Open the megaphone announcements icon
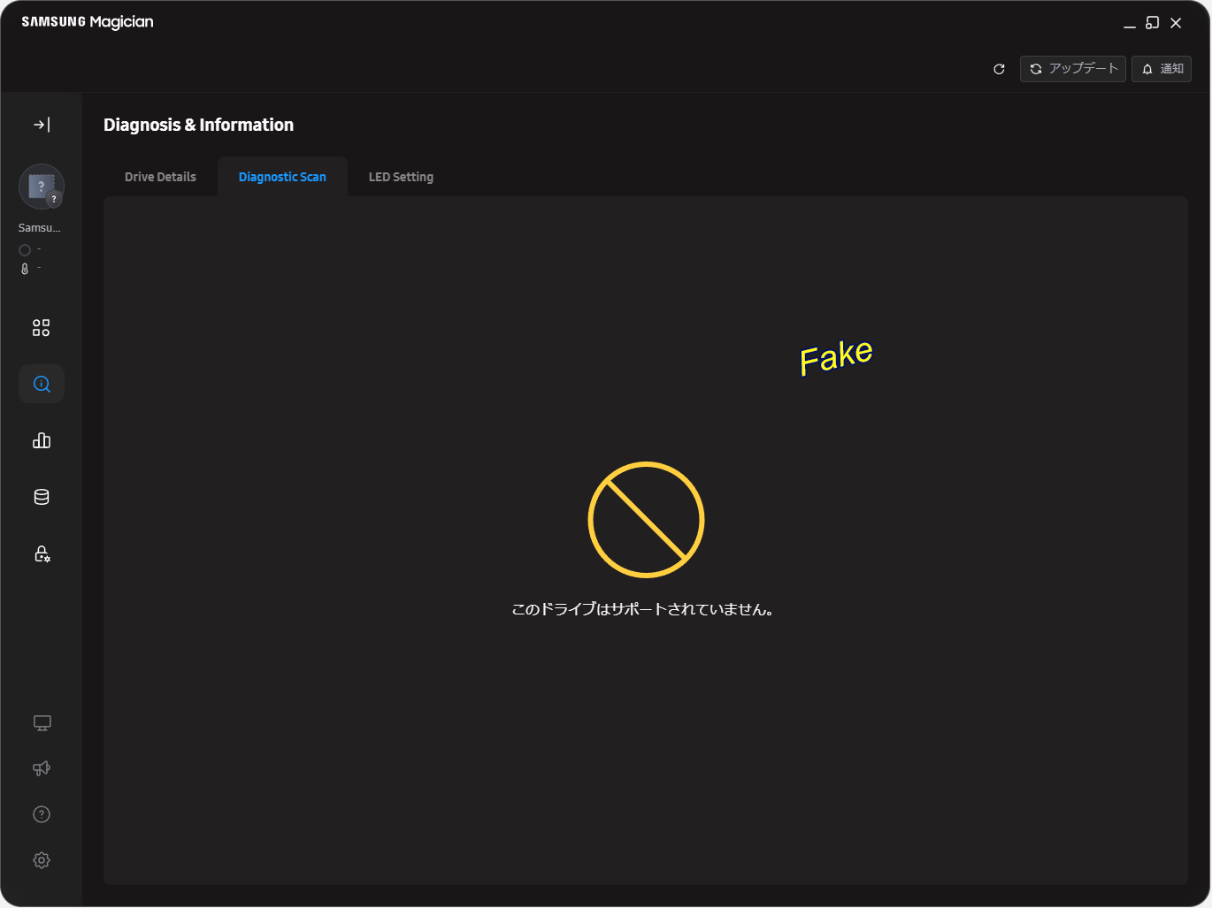 (x=42, y=768)
